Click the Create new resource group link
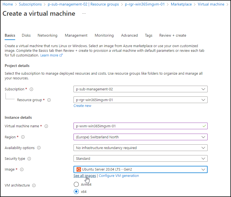 [x=82, y=106]
